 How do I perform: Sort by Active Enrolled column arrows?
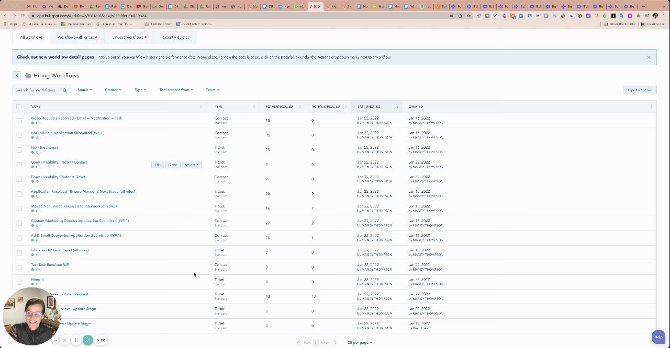(345, 107)
